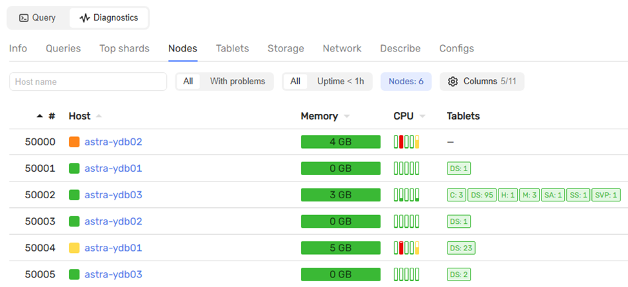This screenshot has height=287, width=628.
Task: Open the Columns 5/11 selector
Action: coord(482,82)
